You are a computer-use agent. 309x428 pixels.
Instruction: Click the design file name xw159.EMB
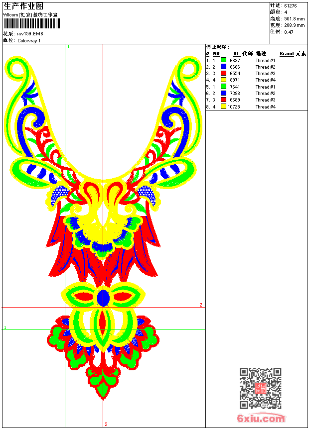(x=30, y=34)
